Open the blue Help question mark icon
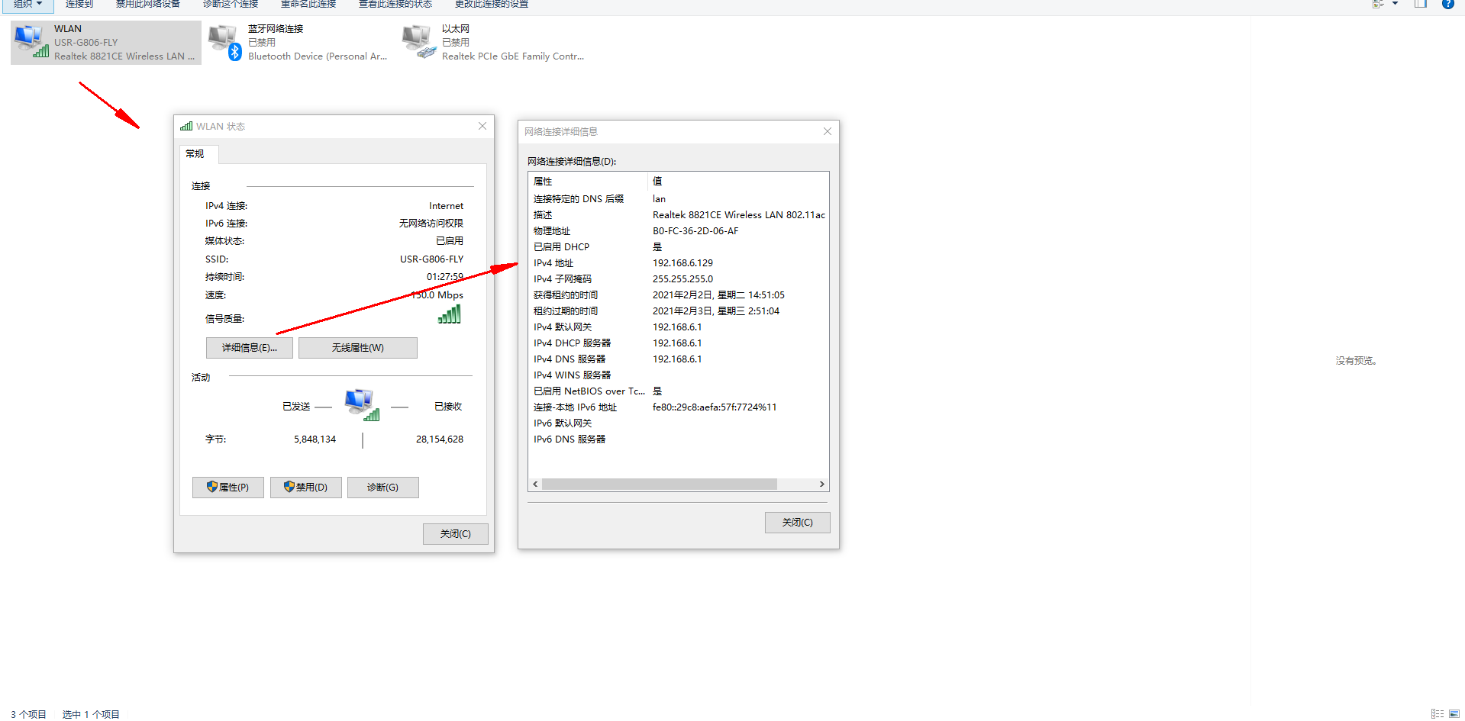Screen dimensions: 1465x721 click(1447, 4)
